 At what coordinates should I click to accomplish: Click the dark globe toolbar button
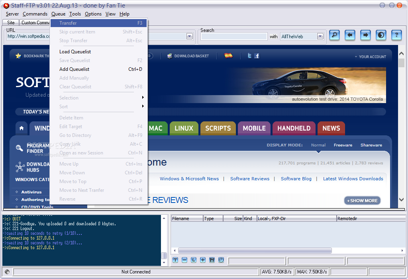point(381,35)
